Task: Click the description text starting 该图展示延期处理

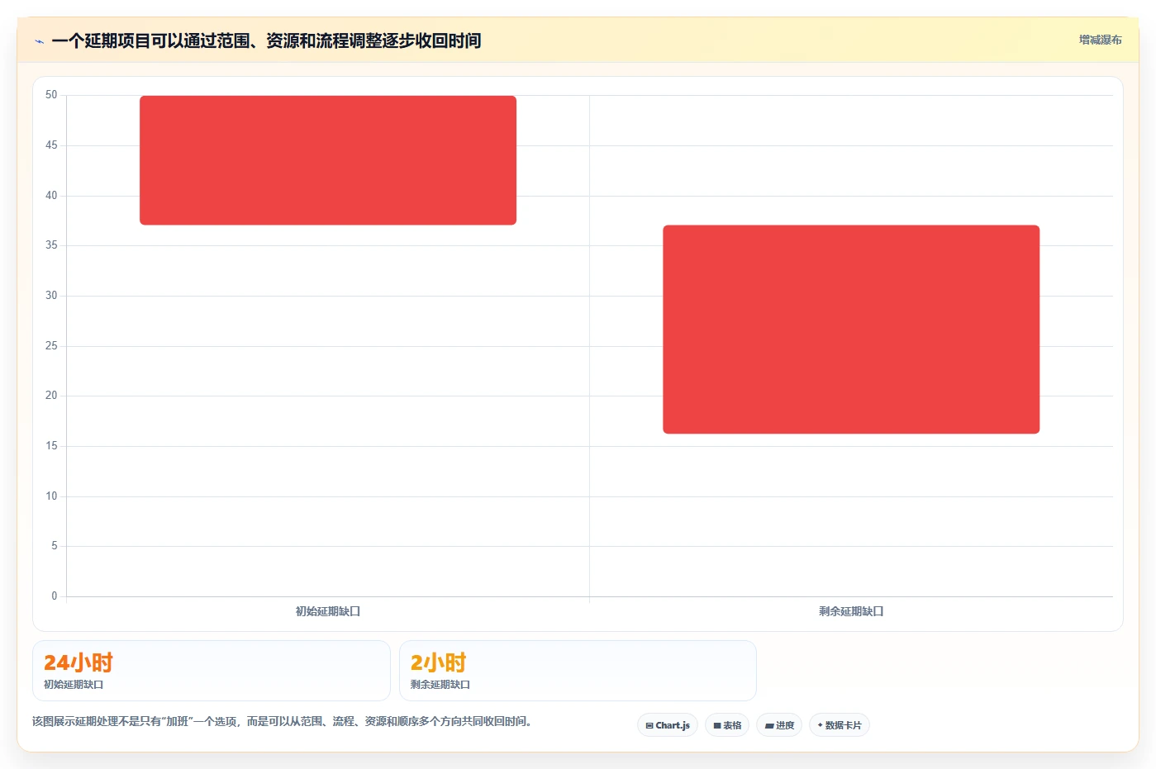Action: click(283, 721)
